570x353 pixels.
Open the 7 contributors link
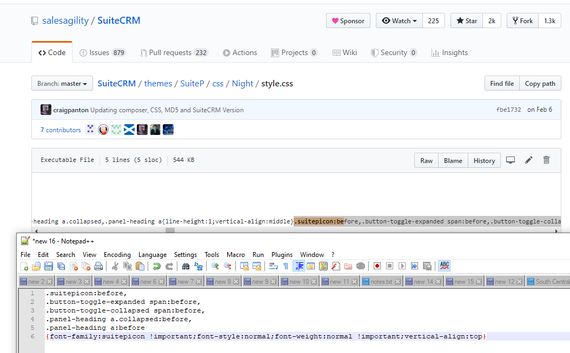point(61,130)
